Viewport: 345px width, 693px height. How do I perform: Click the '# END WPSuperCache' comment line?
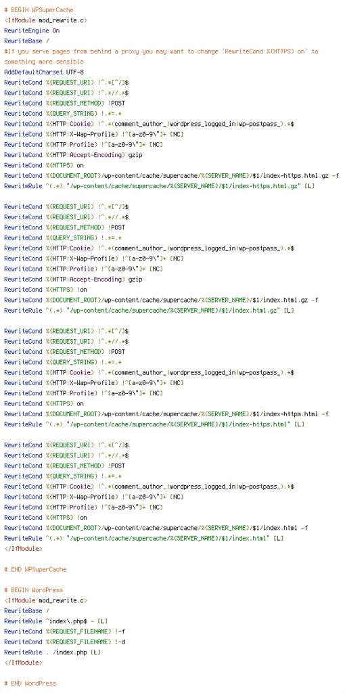pos(35,569)
